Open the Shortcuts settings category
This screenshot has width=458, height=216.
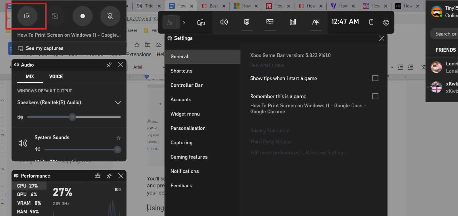(x=202, y=71)
